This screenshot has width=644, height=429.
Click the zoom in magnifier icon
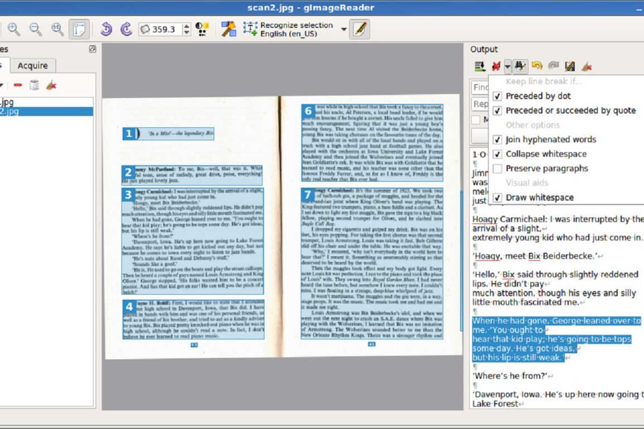coord(14,30)
